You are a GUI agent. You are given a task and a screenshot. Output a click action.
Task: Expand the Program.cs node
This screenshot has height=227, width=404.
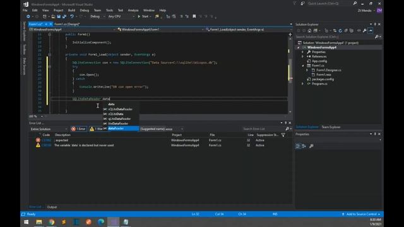click(303, 84)
